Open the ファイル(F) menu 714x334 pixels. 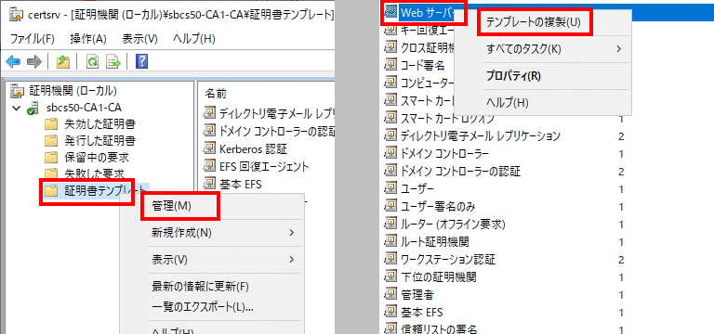[x=32, y=39]
